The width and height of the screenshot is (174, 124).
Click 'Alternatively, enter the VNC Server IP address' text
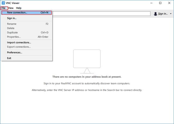87,90
